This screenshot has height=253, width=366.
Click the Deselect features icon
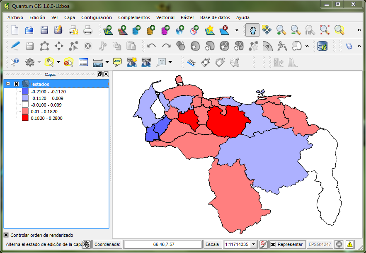69,62
